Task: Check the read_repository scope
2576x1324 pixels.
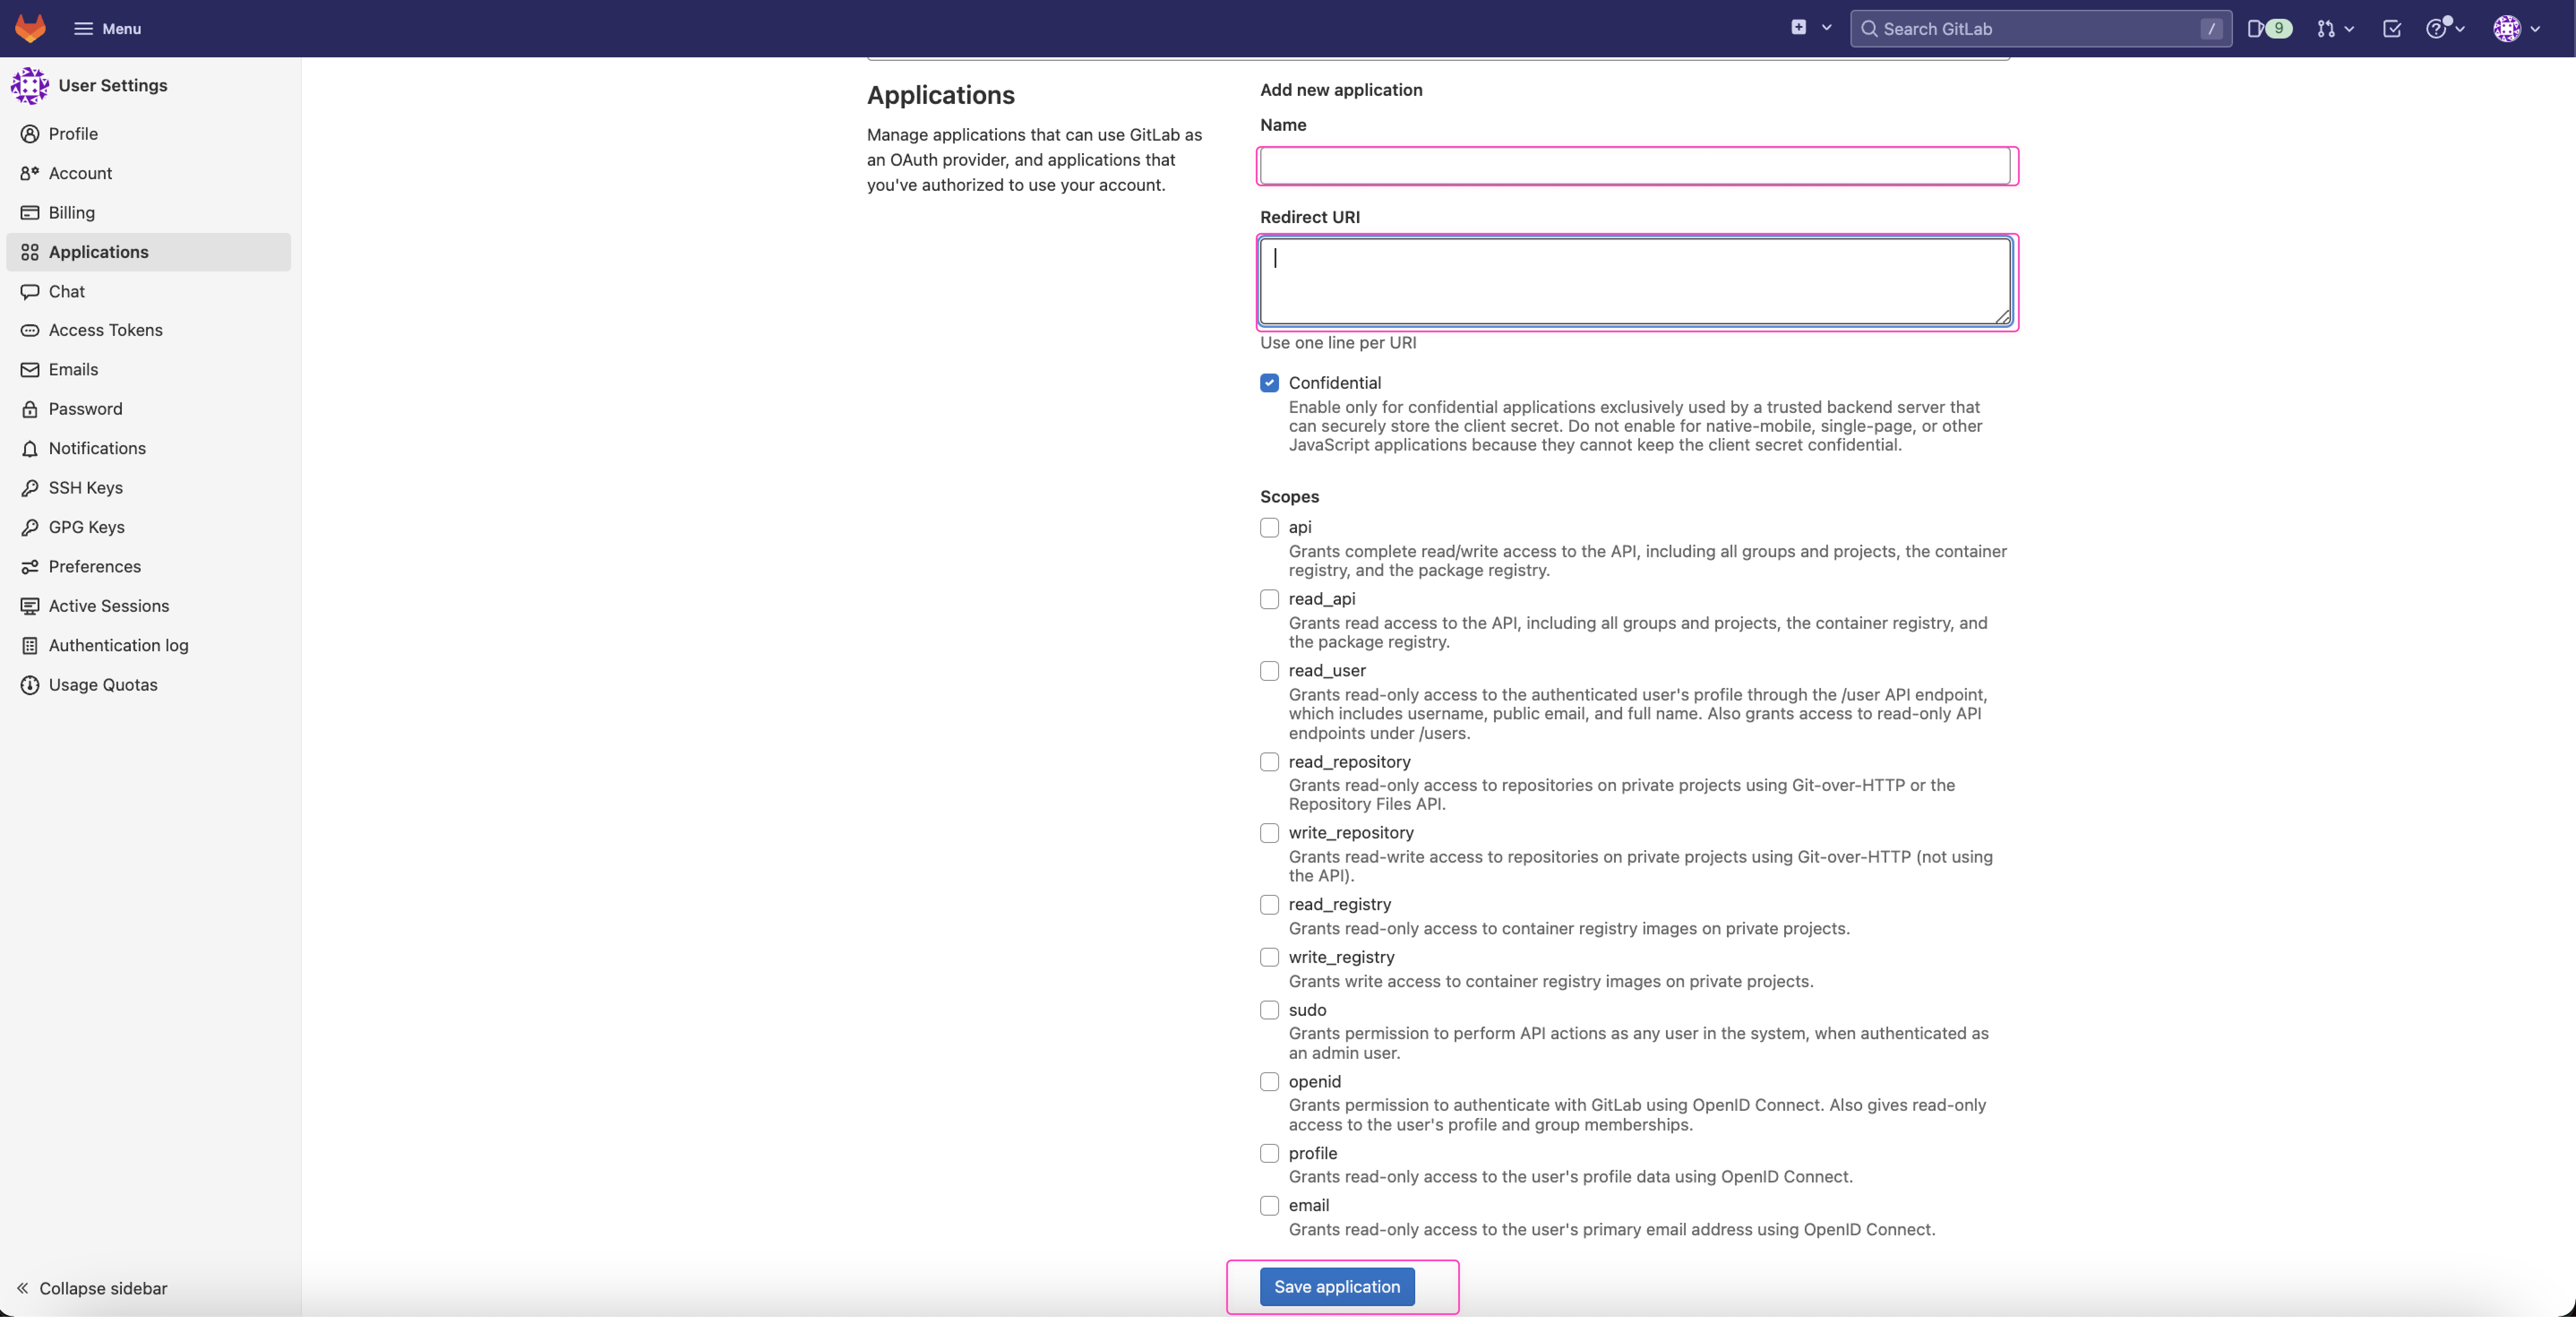Action: tap(1269, 761)
